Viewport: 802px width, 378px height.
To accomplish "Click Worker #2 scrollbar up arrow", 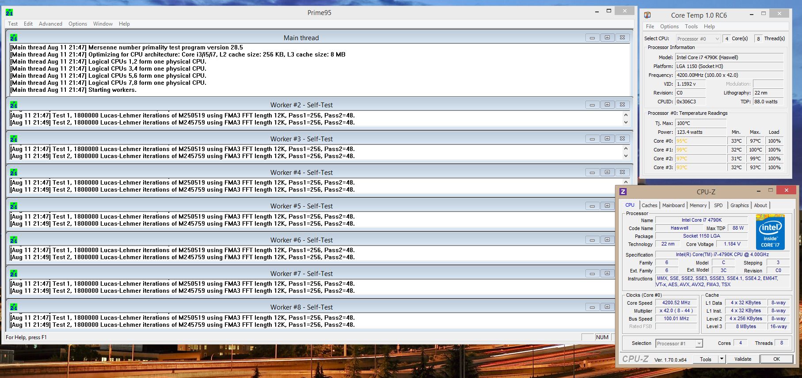I will coord(626,115).
